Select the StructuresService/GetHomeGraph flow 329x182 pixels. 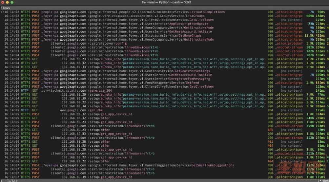click(165, 36)
